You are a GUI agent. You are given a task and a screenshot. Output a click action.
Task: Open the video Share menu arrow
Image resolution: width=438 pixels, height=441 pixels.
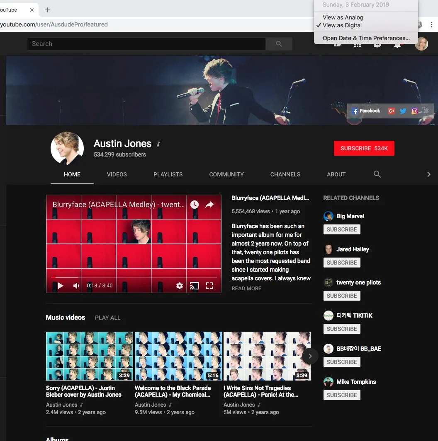(209, 204)
